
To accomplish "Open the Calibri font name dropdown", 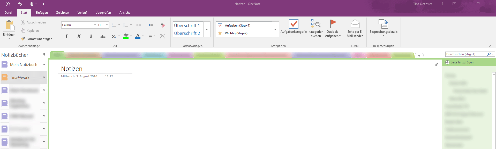I will point(95,25).
